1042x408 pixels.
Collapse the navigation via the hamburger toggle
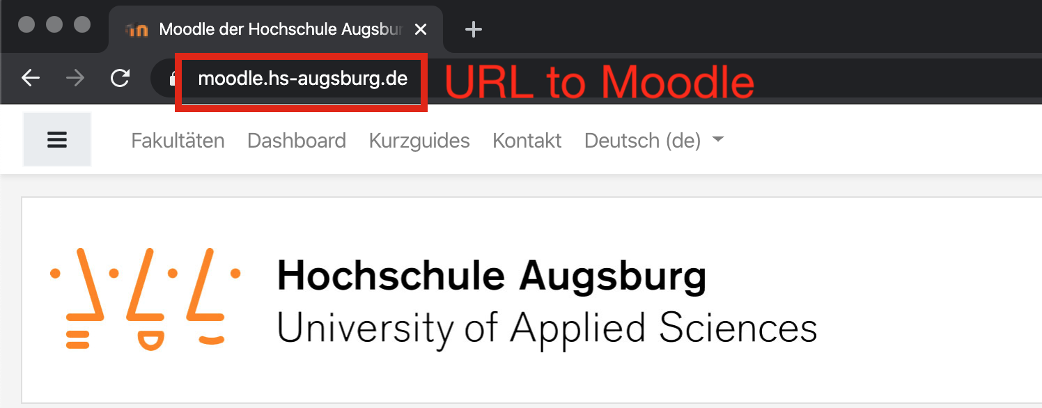pos(56,139)
